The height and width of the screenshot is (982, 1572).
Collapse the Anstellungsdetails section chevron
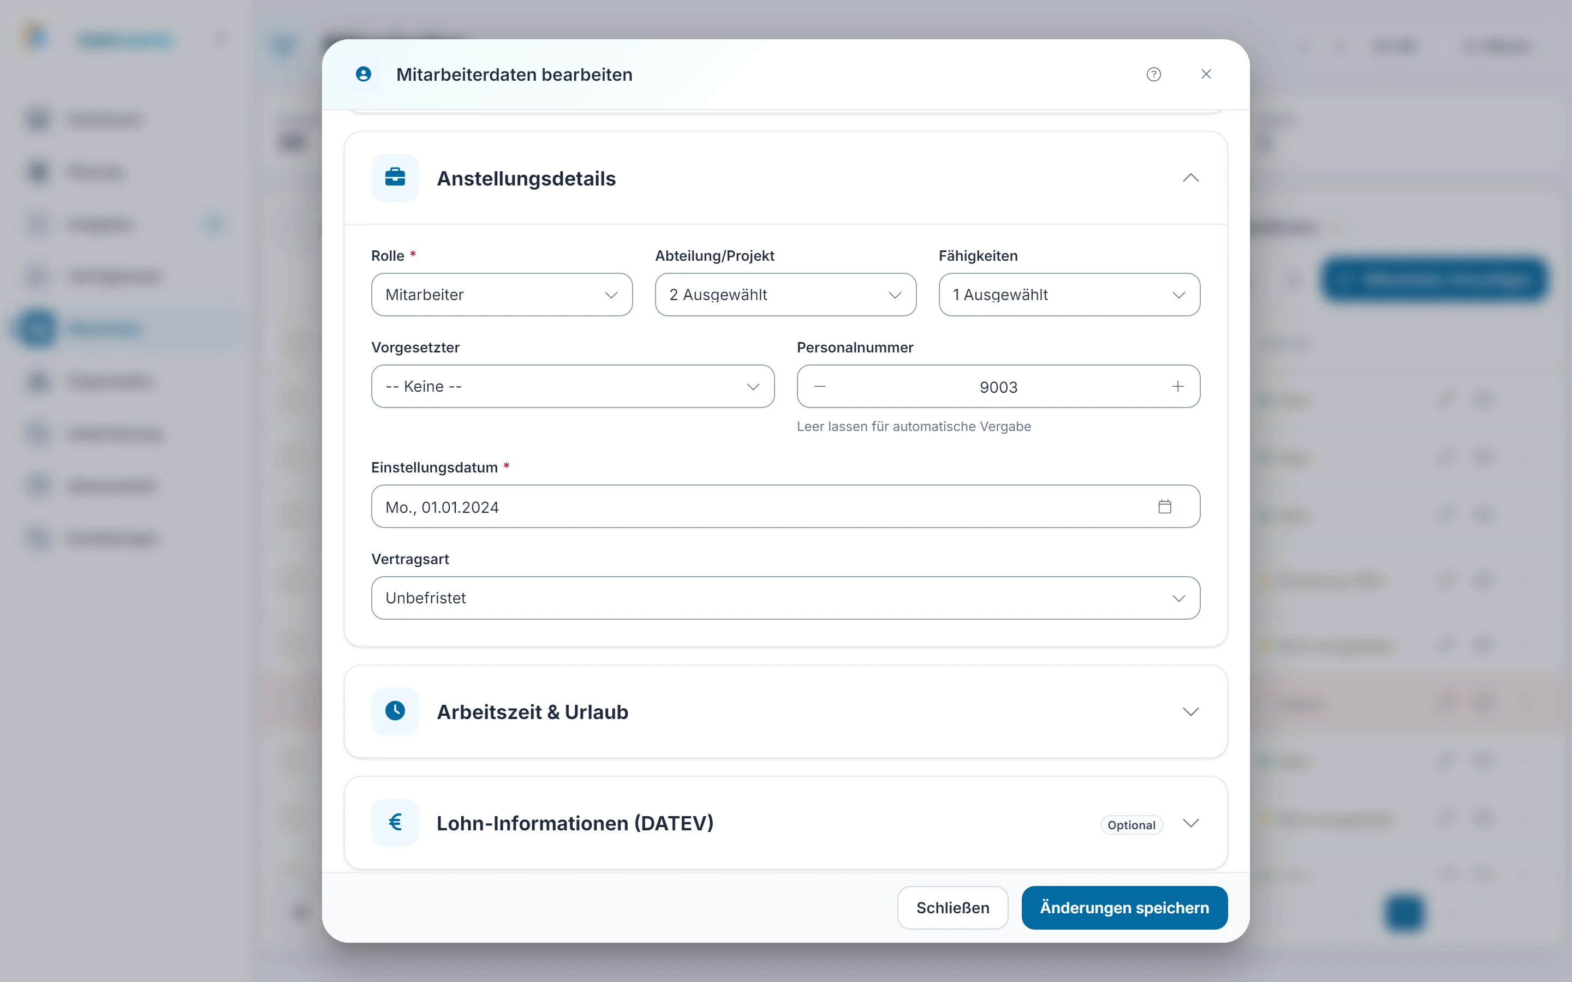coord(1190,177)
